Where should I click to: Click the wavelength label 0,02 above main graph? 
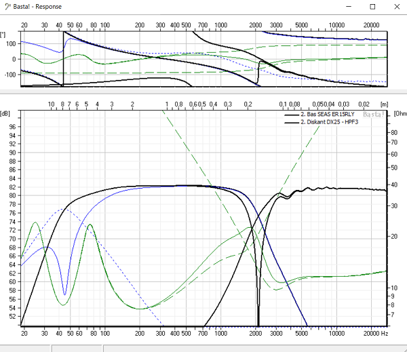click(x=364, y=104)
